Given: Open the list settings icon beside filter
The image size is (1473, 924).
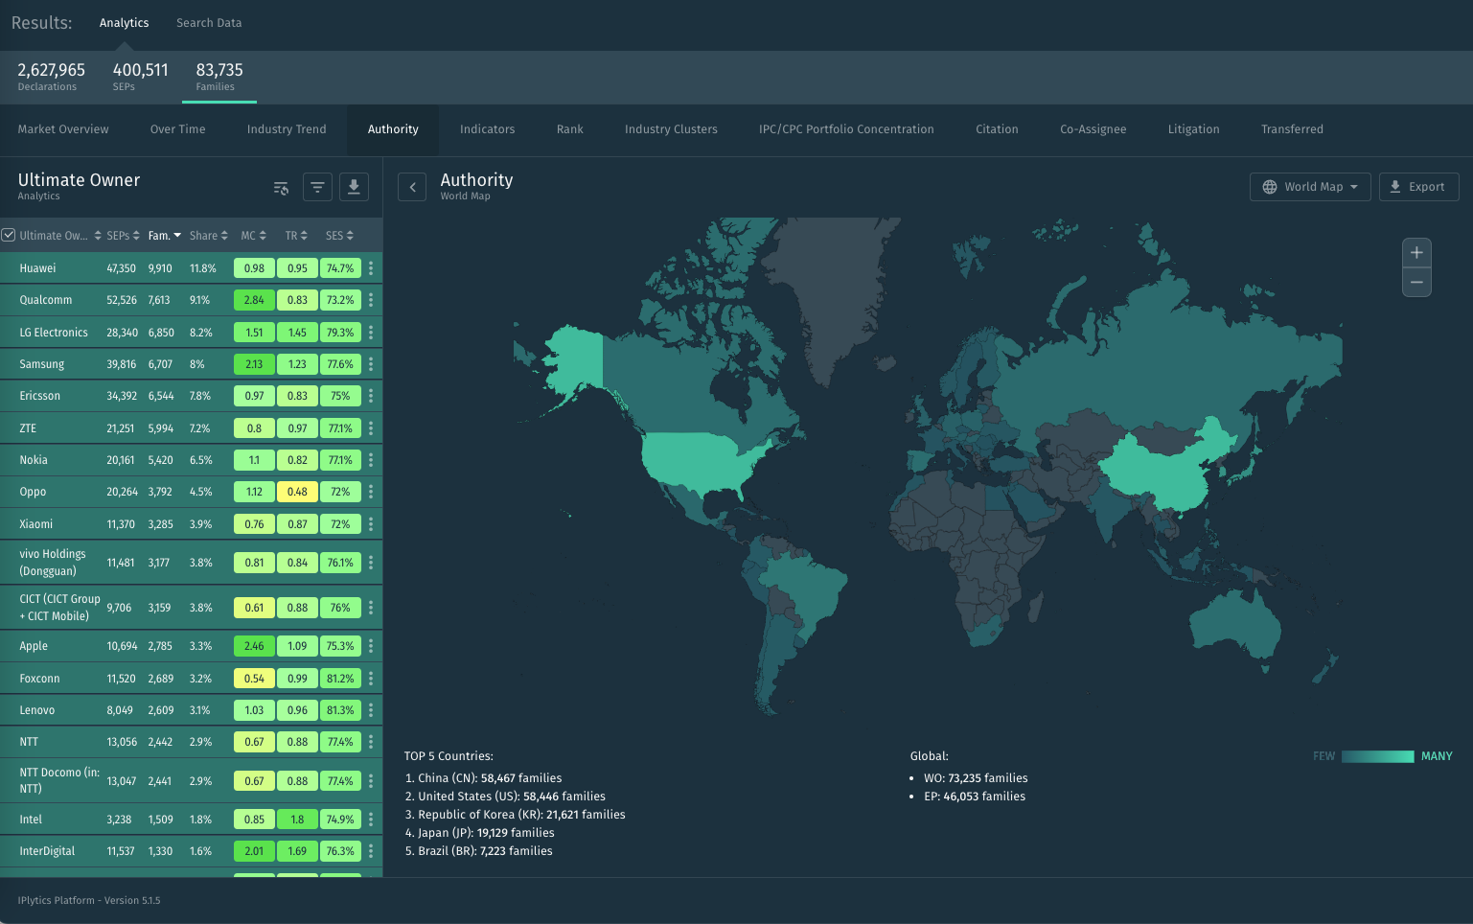Looking at the screenshot, I should pyautogui.click(x=281, y=188).
